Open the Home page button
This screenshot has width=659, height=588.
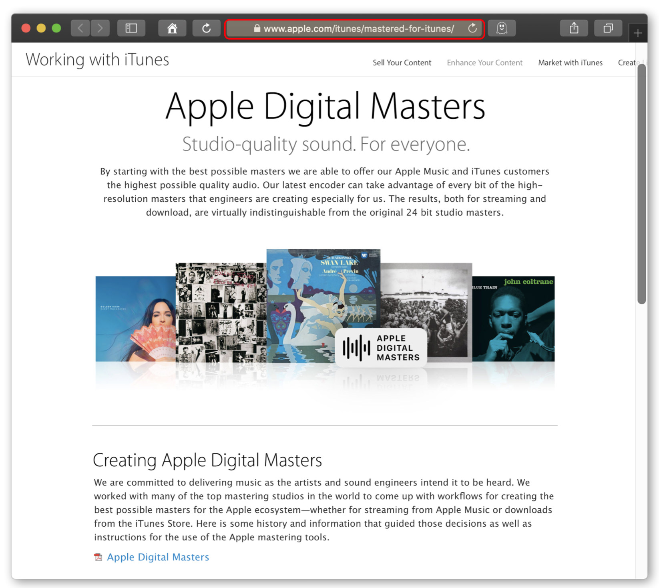pos(172,28)
